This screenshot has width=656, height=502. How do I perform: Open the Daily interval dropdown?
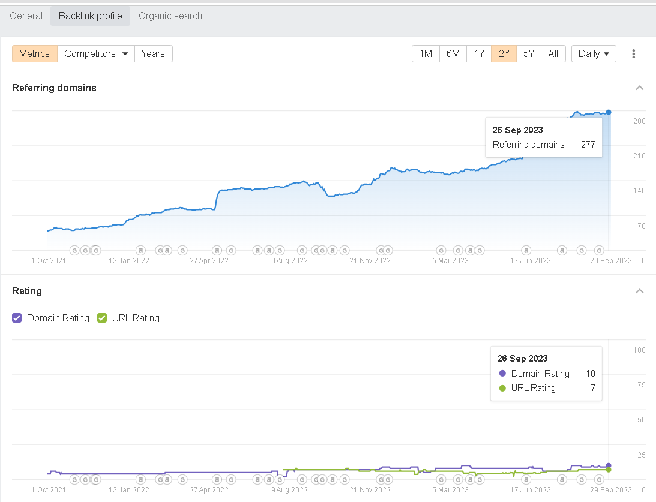point(594,54)
